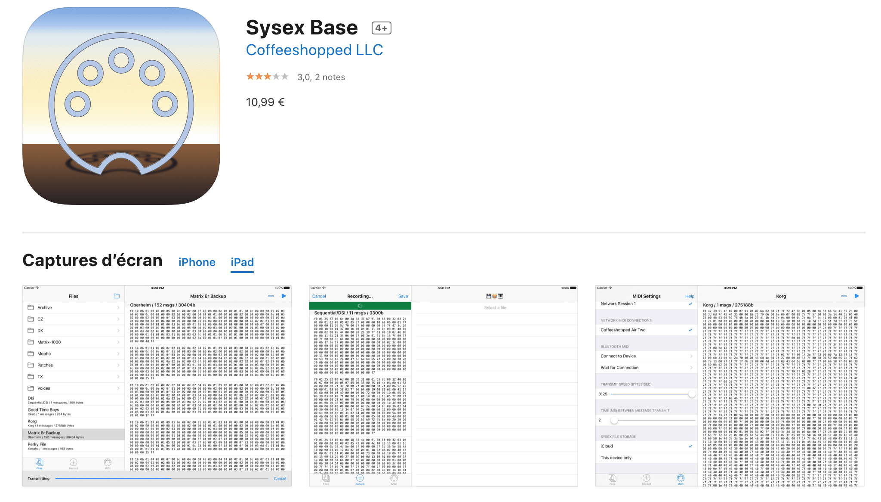Click the Transmitting progress bar
Image resolution: width=881 pixels, height=502 pixels.
[162, 478]
